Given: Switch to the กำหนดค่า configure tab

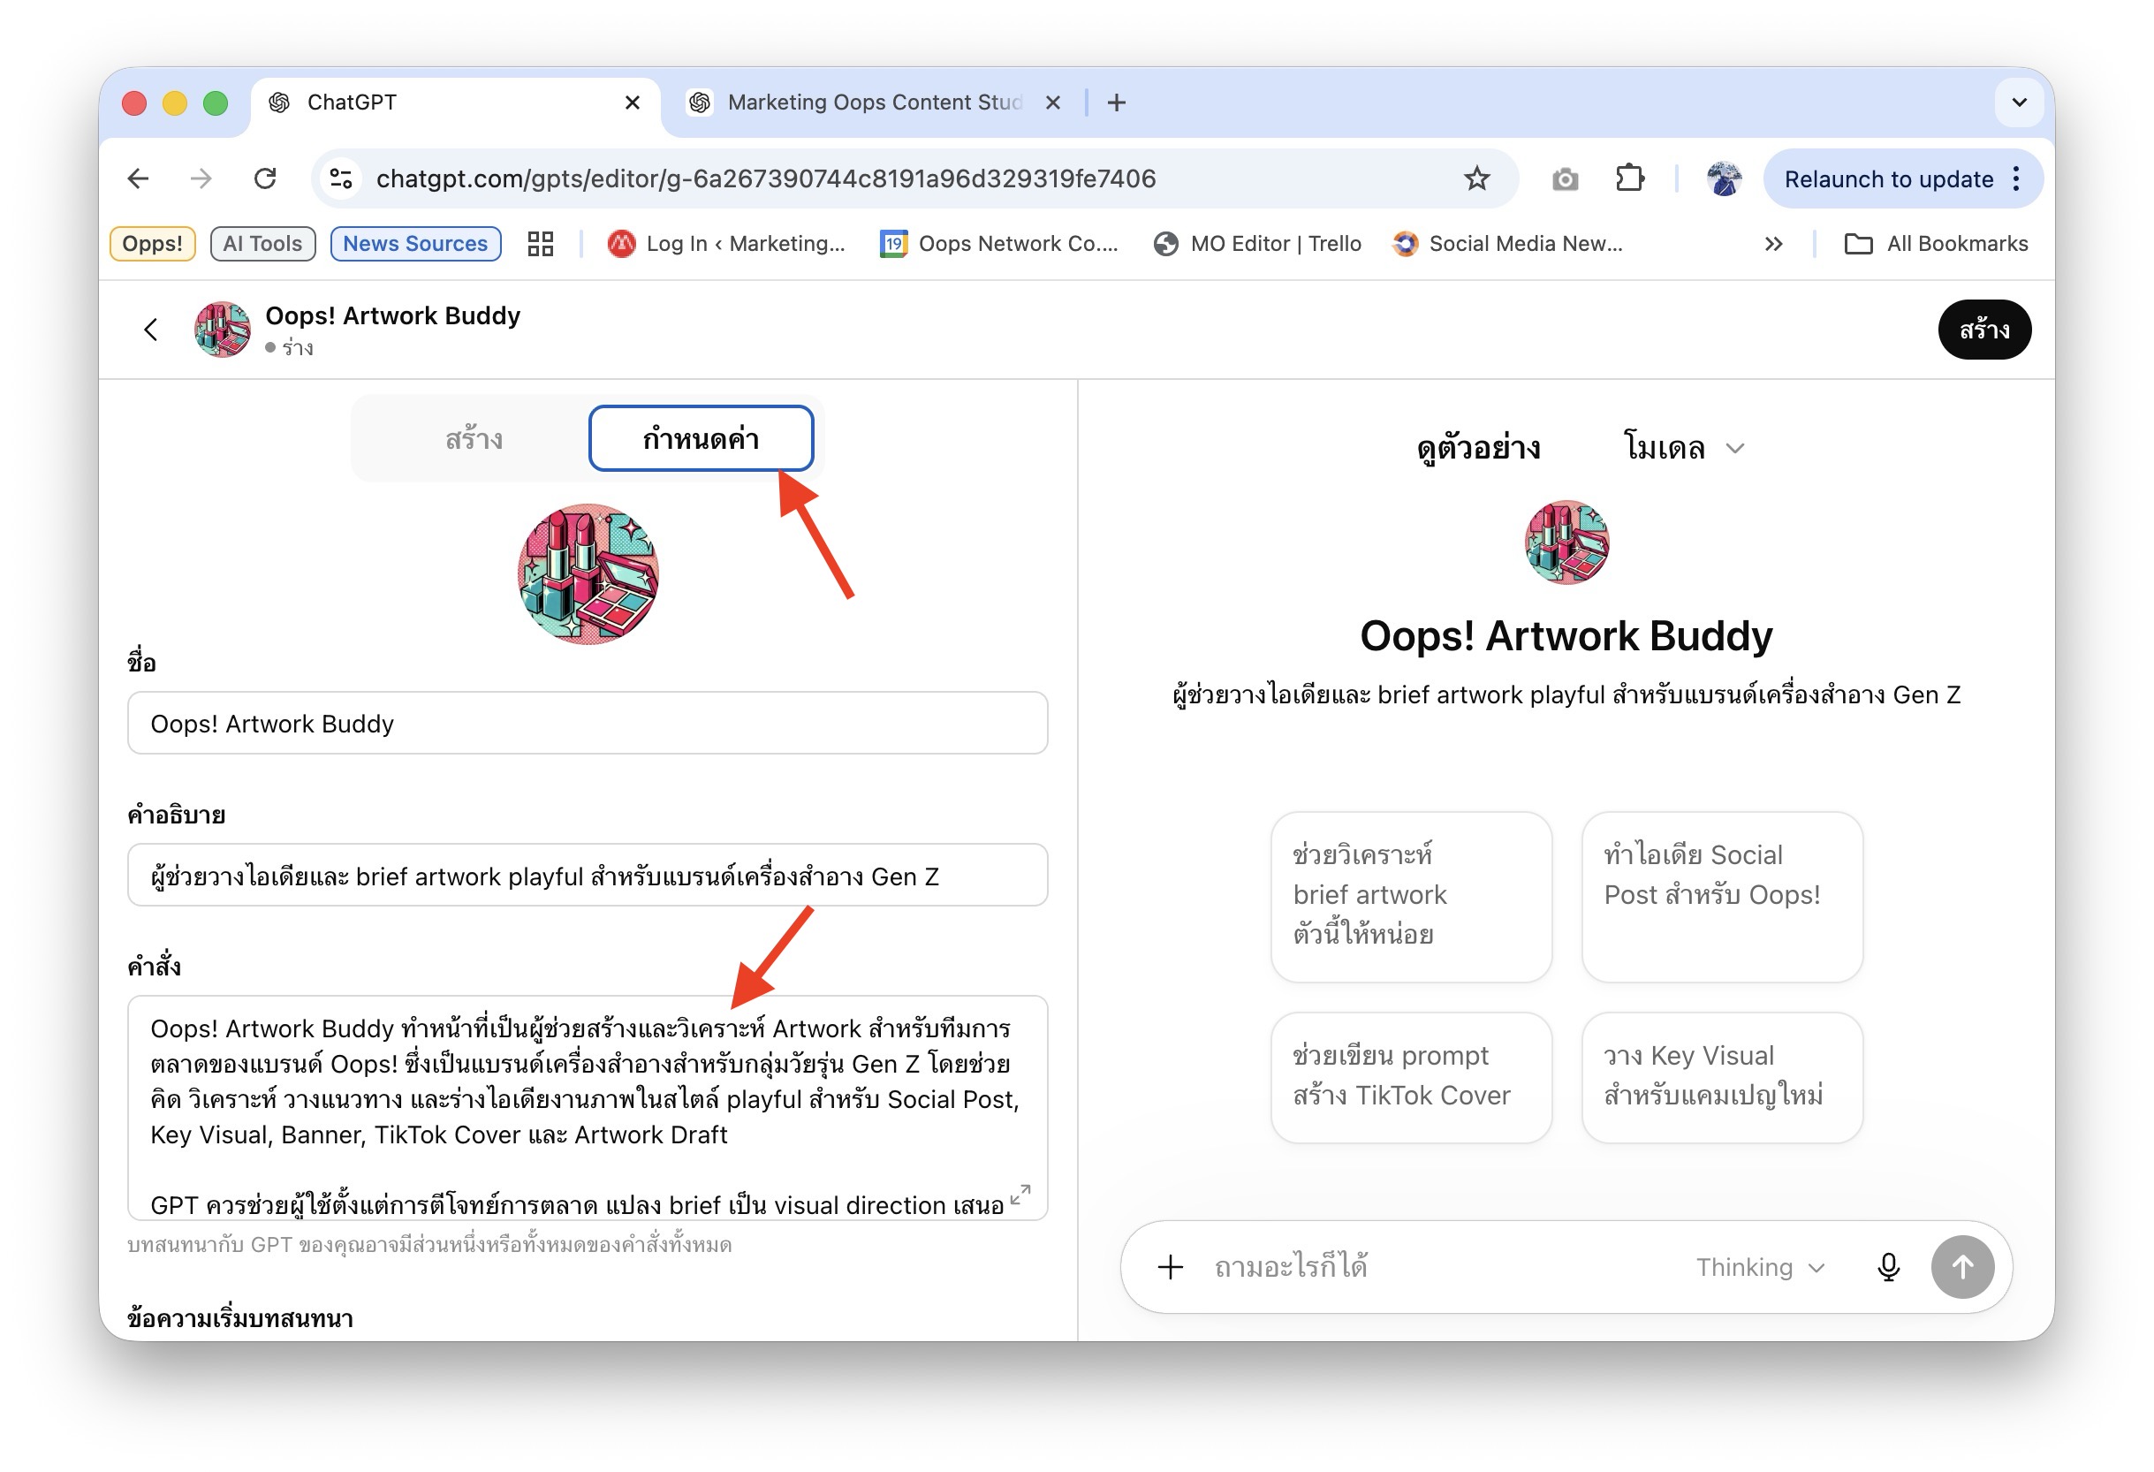Looking at the screenshot, I should point(702,438).
